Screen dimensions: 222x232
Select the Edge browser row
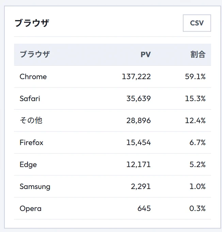click(x=113, y=164)
